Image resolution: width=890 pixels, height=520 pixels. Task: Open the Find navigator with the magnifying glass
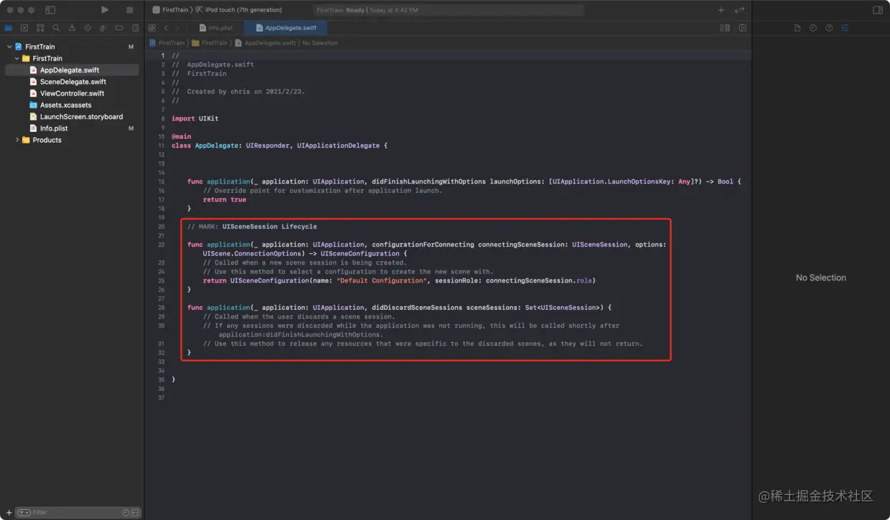click(x=56, y=27)
